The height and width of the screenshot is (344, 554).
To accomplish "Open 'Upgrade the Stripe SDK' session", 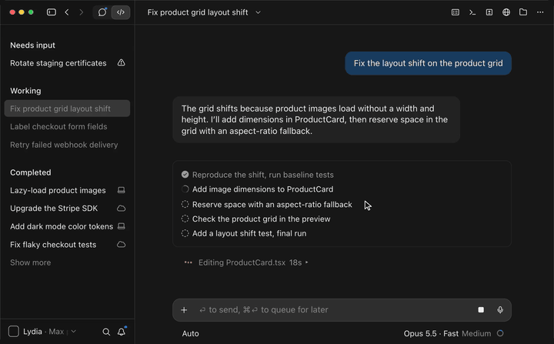I will tap(67, 209).
